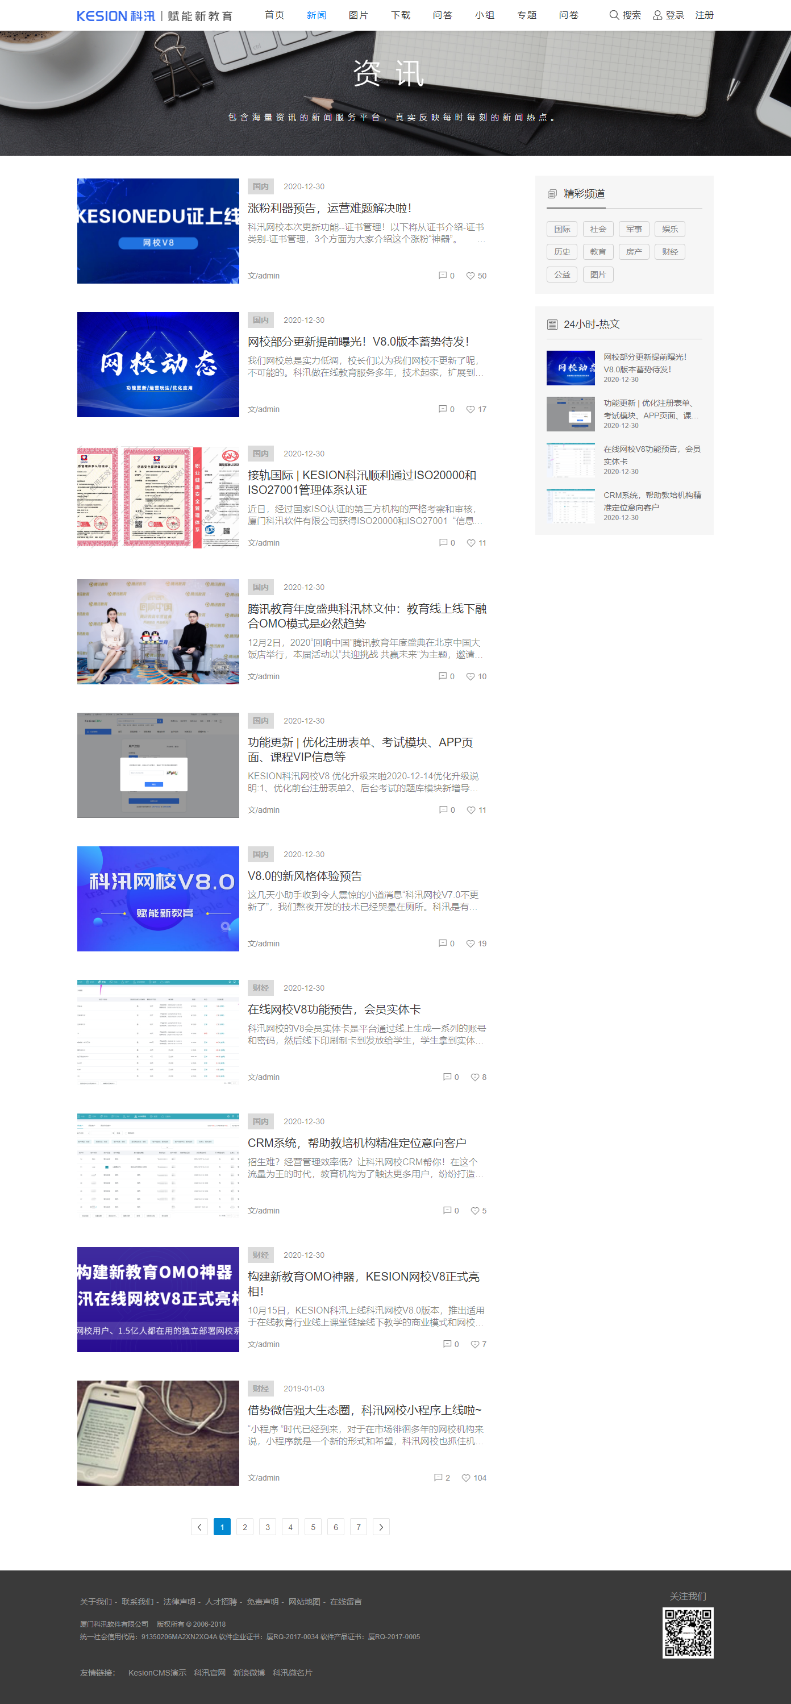Click heart icon on 会员实体卡 article
This screenshot has height=1704, width=791.
click(x=475, y=1078)
